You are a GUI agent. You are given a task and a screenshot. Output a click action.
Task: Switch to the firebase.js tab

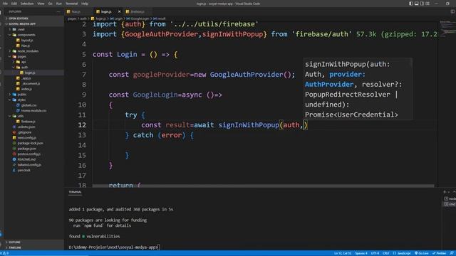(138, 11)
